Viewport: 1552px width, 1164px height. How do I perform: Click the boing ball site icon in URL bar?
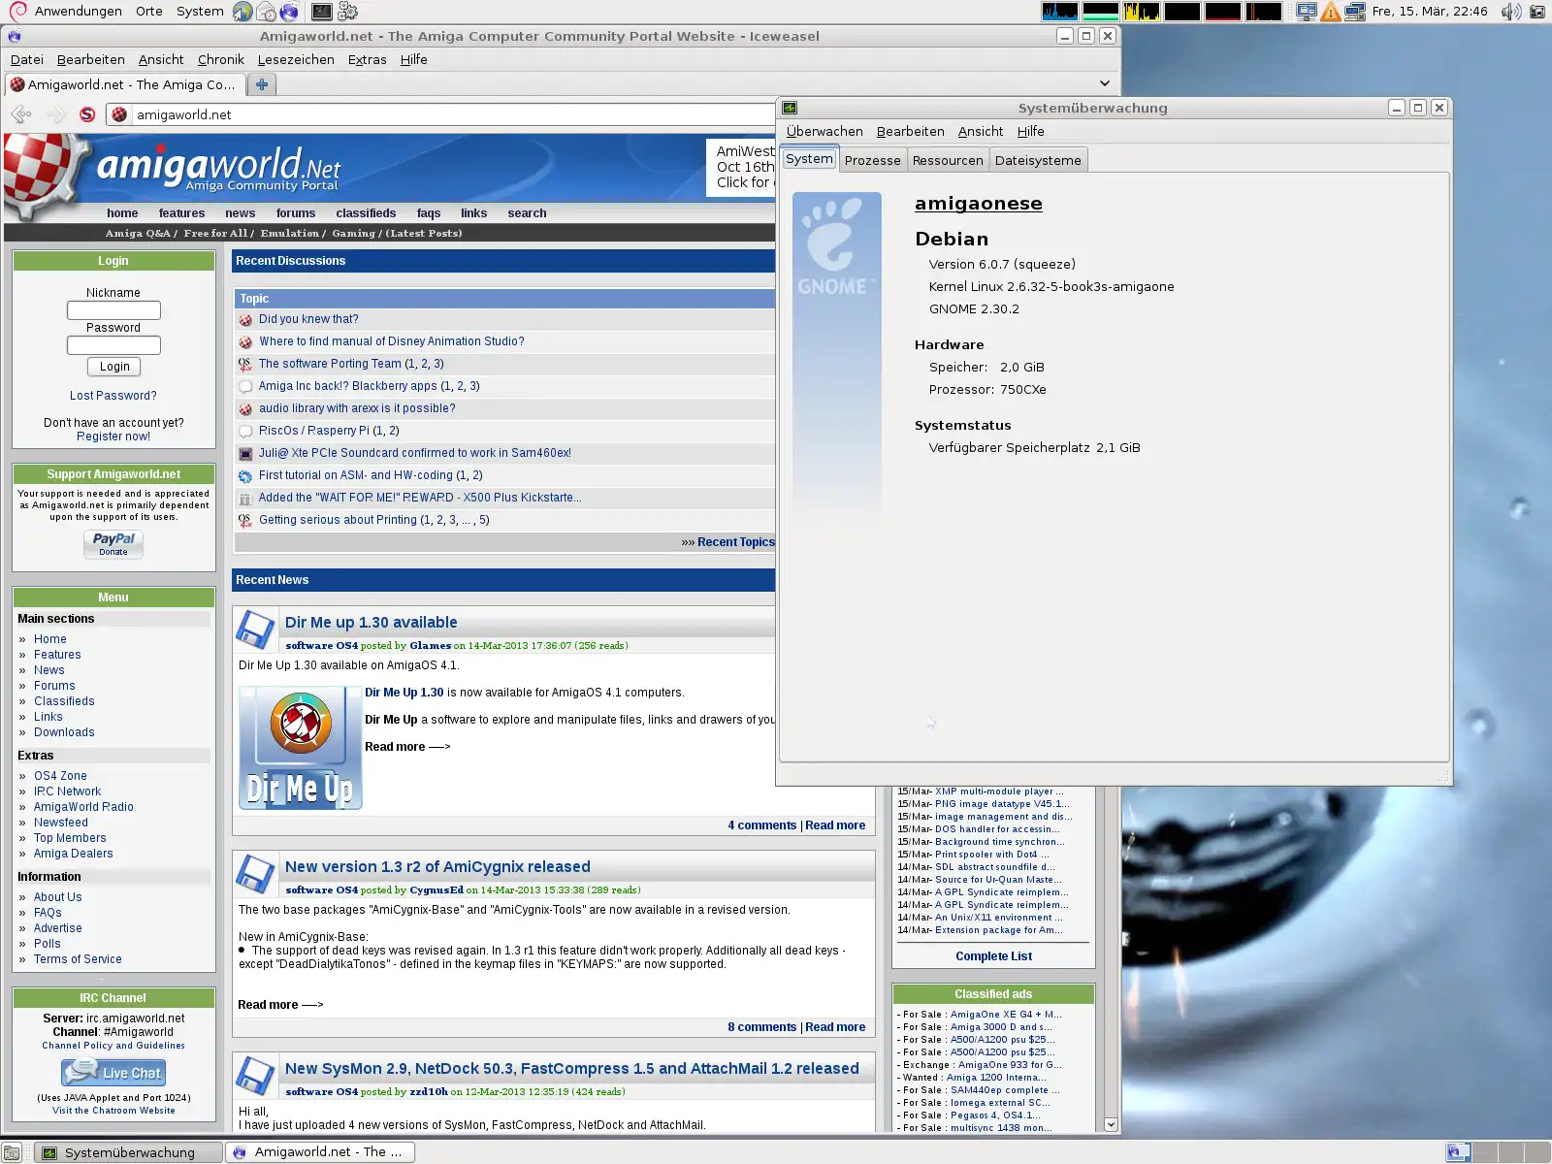click(x=119, y=114)
